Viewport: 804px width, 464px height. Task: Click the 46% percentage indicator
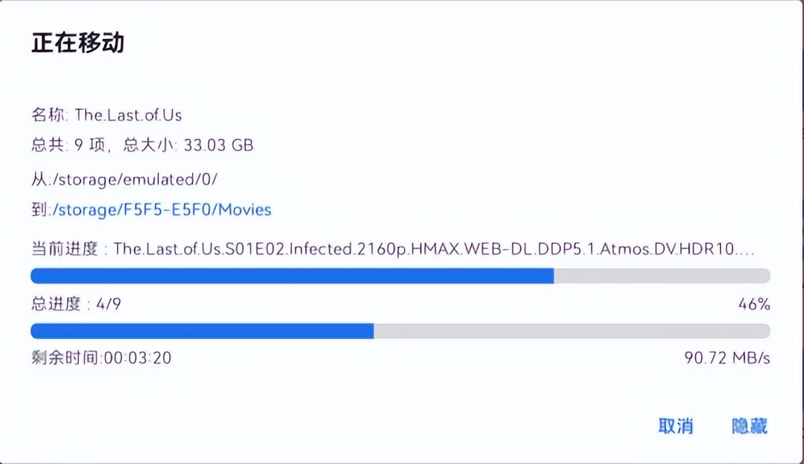point(754,304)
